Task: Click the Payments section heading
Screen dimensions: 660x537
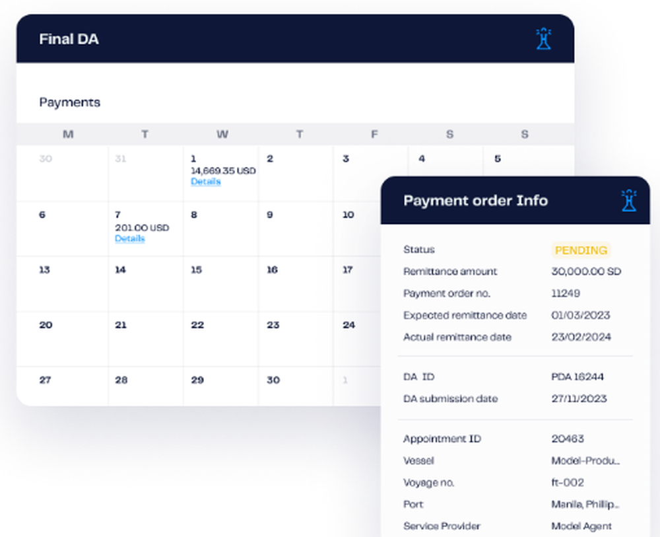Action: 70,102
